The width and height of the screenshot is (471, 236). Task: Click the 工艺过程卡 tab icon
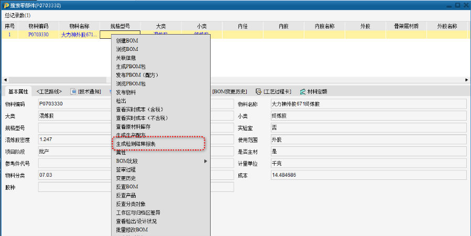click(x=258, y=91)
